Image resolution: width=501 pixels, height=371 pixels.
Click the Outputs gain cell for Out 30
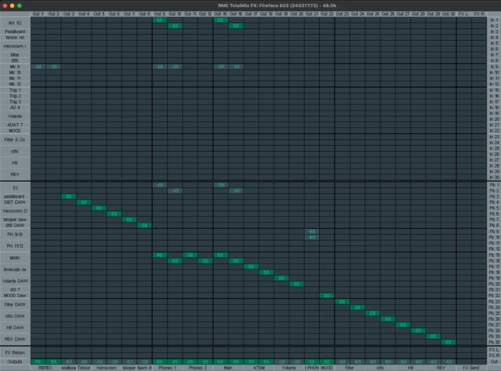(x=448, y=361)
